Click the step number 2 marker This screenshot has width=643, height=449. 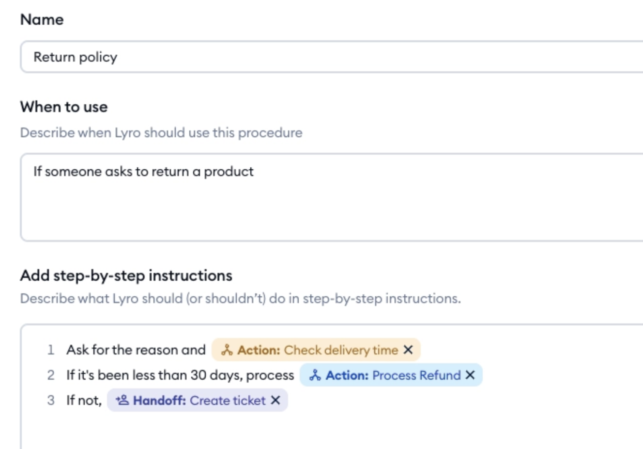pyautogui.click(x=51, y=375)
